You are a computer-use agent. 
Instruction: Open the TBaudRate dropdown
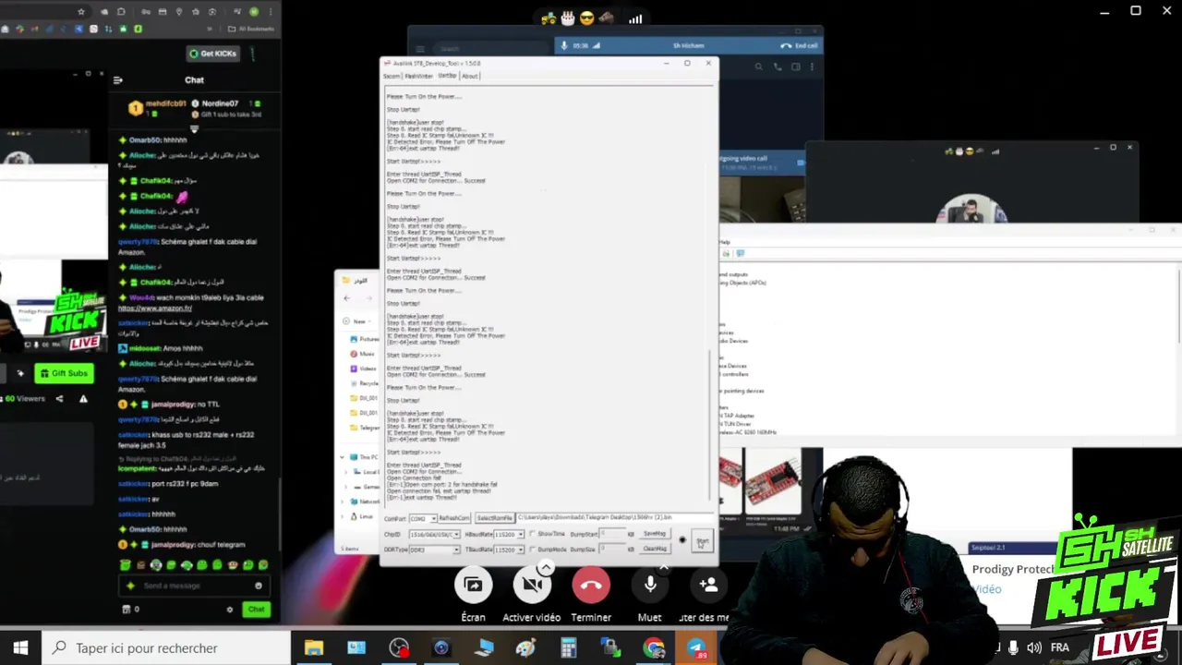[x=509, y=549]
